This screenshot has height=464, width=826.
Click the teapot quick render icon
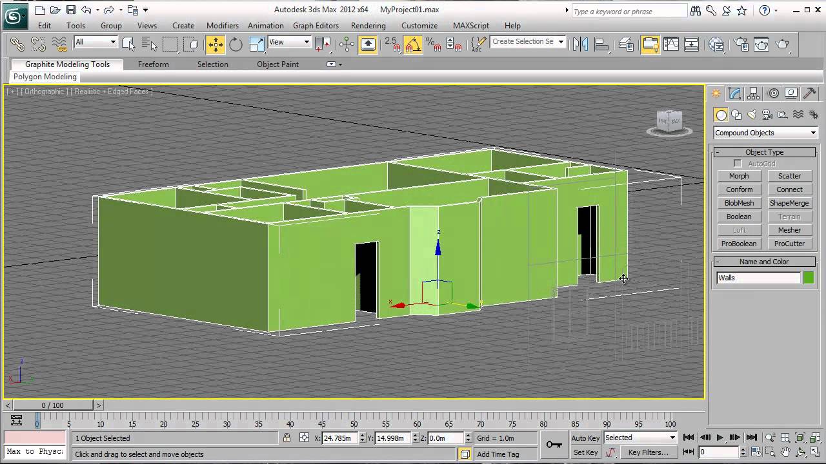click(783, 44)
